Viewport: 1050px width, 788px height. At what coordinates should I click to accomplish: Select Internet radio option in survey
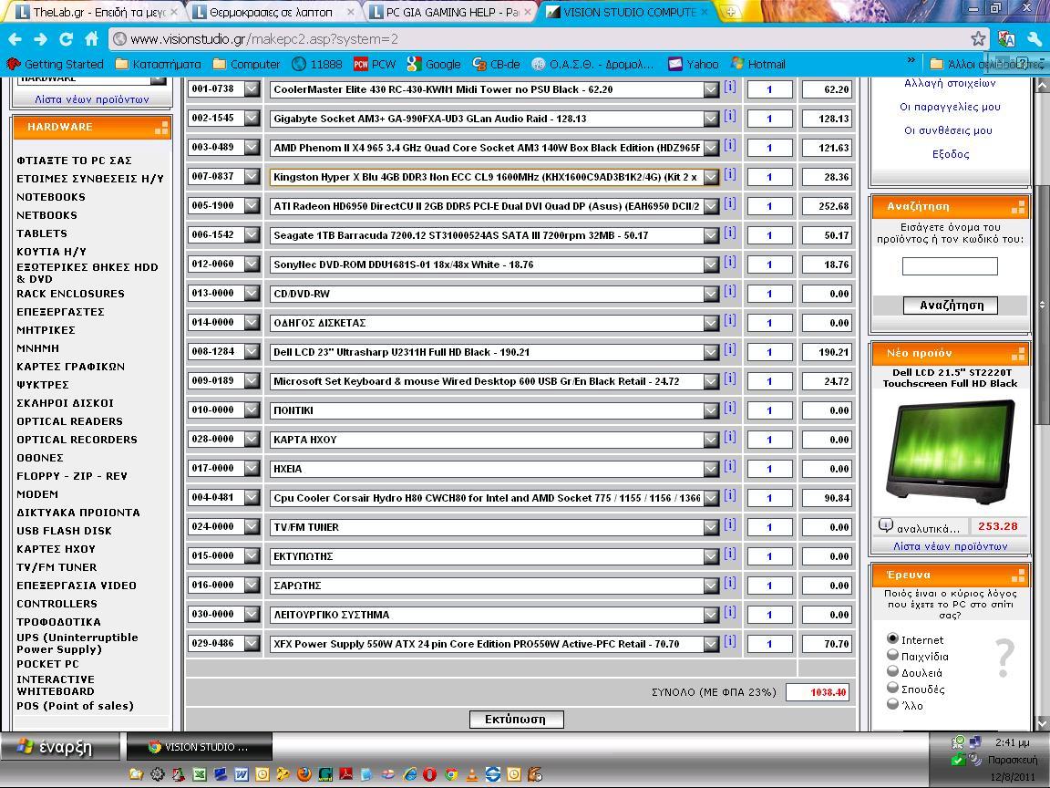click(892, 638)
